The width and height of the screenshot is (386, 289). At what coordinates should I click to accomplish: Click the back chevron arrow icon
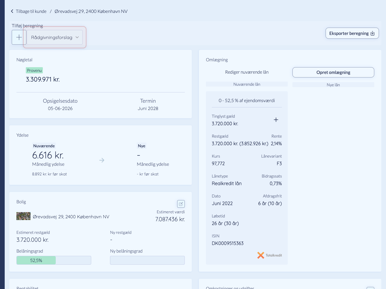coord(12,11)
